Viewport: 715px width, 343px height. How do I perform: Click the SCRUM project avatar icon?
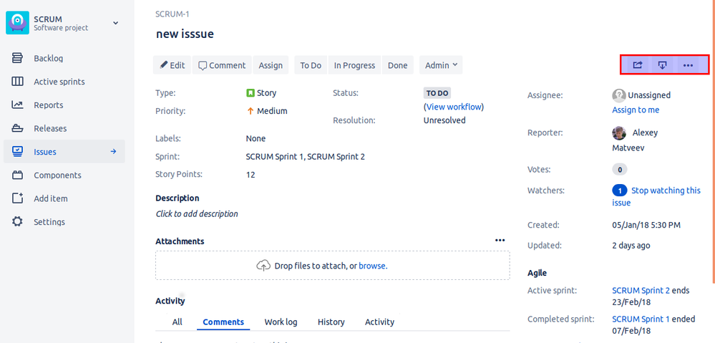point(17,23)
